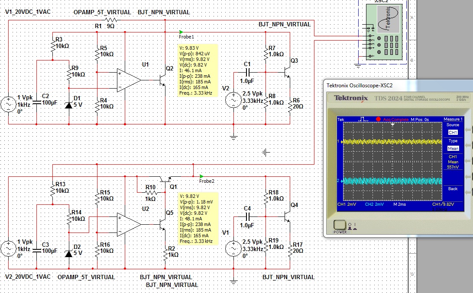Click the 'M 2ms' timebase readout

click(400, 204)
